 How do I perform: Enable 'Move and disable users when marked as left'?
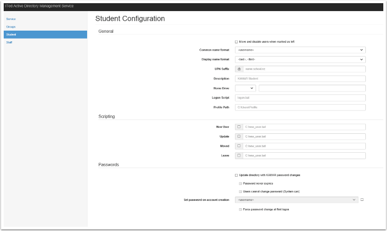click(x=236, y=42)
